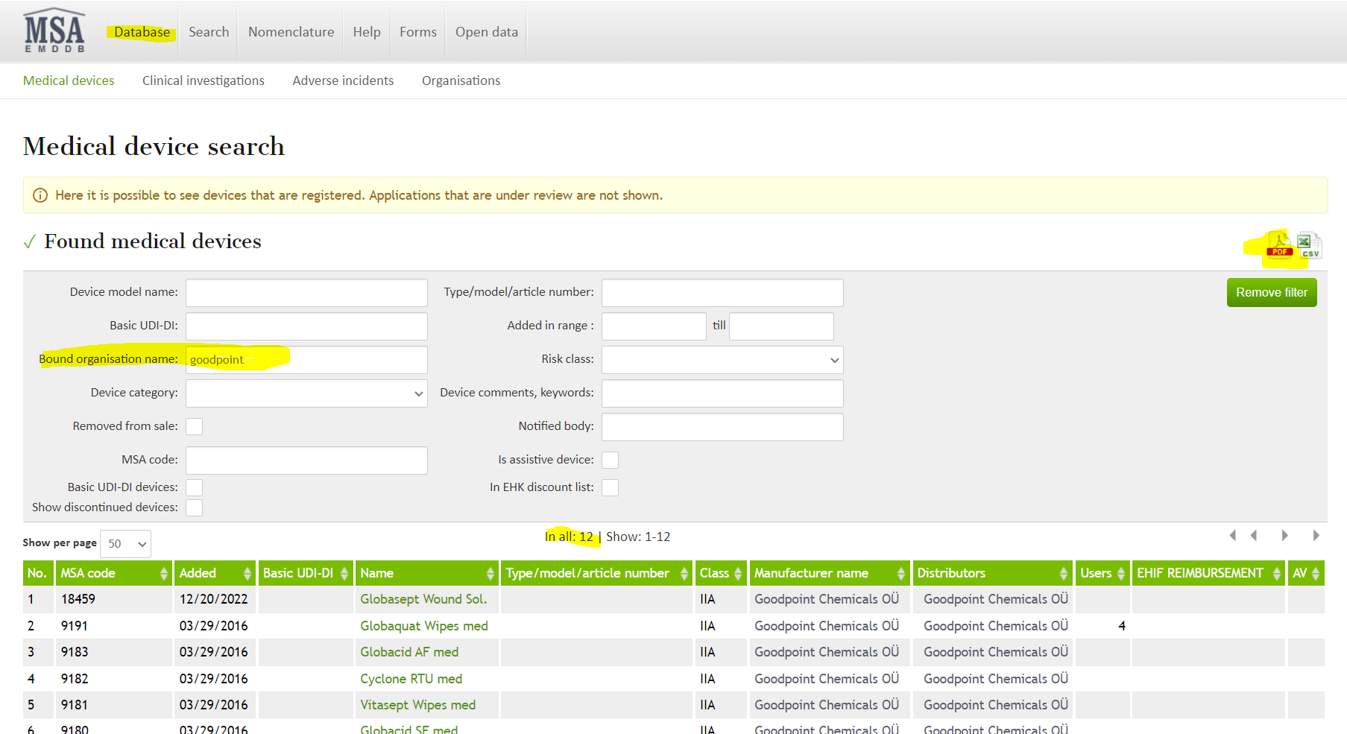Tick the Is assistive device checkbox
The image size is (1347, 734).
coord(610,460)
